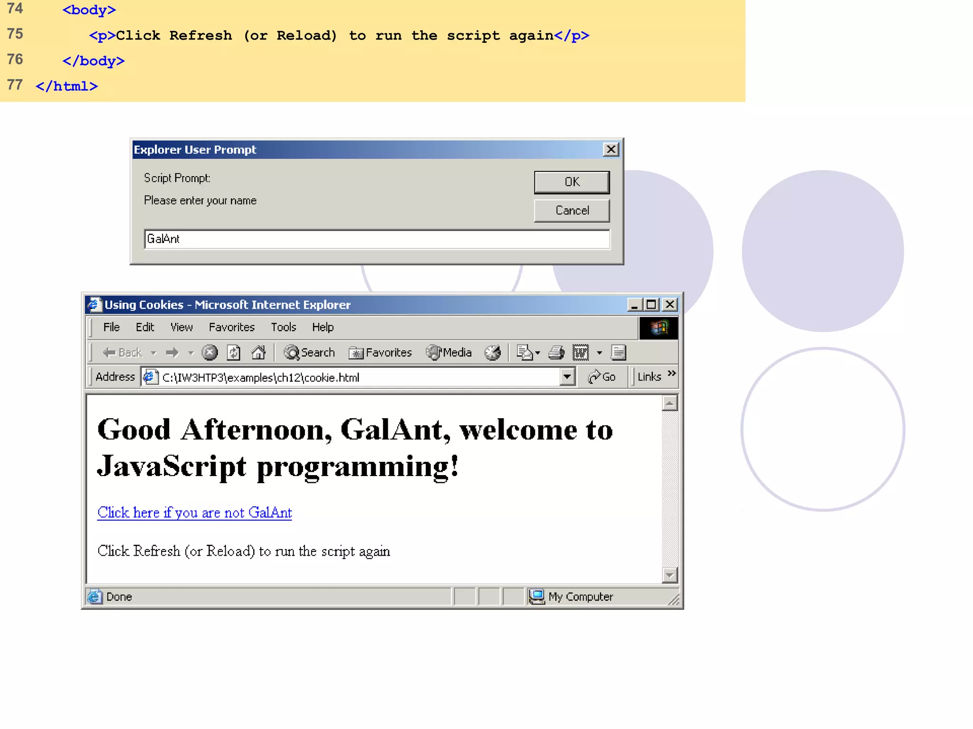The width and height of the screenshot is (973, 729).
Task: Click the Print toolbar icon
Action: tap(556, 353)
